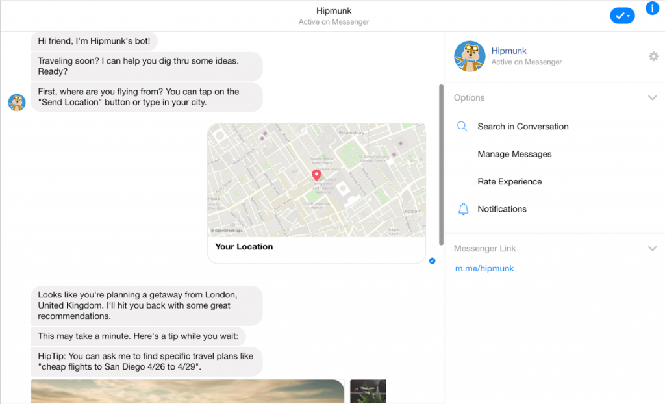Collapse the Messenger Link section chevron
Screen dimensions: 665x404
(652, 248)
